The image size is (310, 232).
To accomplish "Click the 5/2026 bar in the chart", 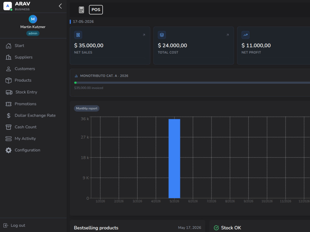I will 174,158.
